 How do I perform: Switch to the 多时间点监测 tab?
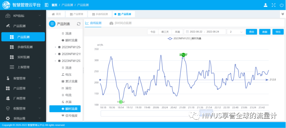coord(120,23)
